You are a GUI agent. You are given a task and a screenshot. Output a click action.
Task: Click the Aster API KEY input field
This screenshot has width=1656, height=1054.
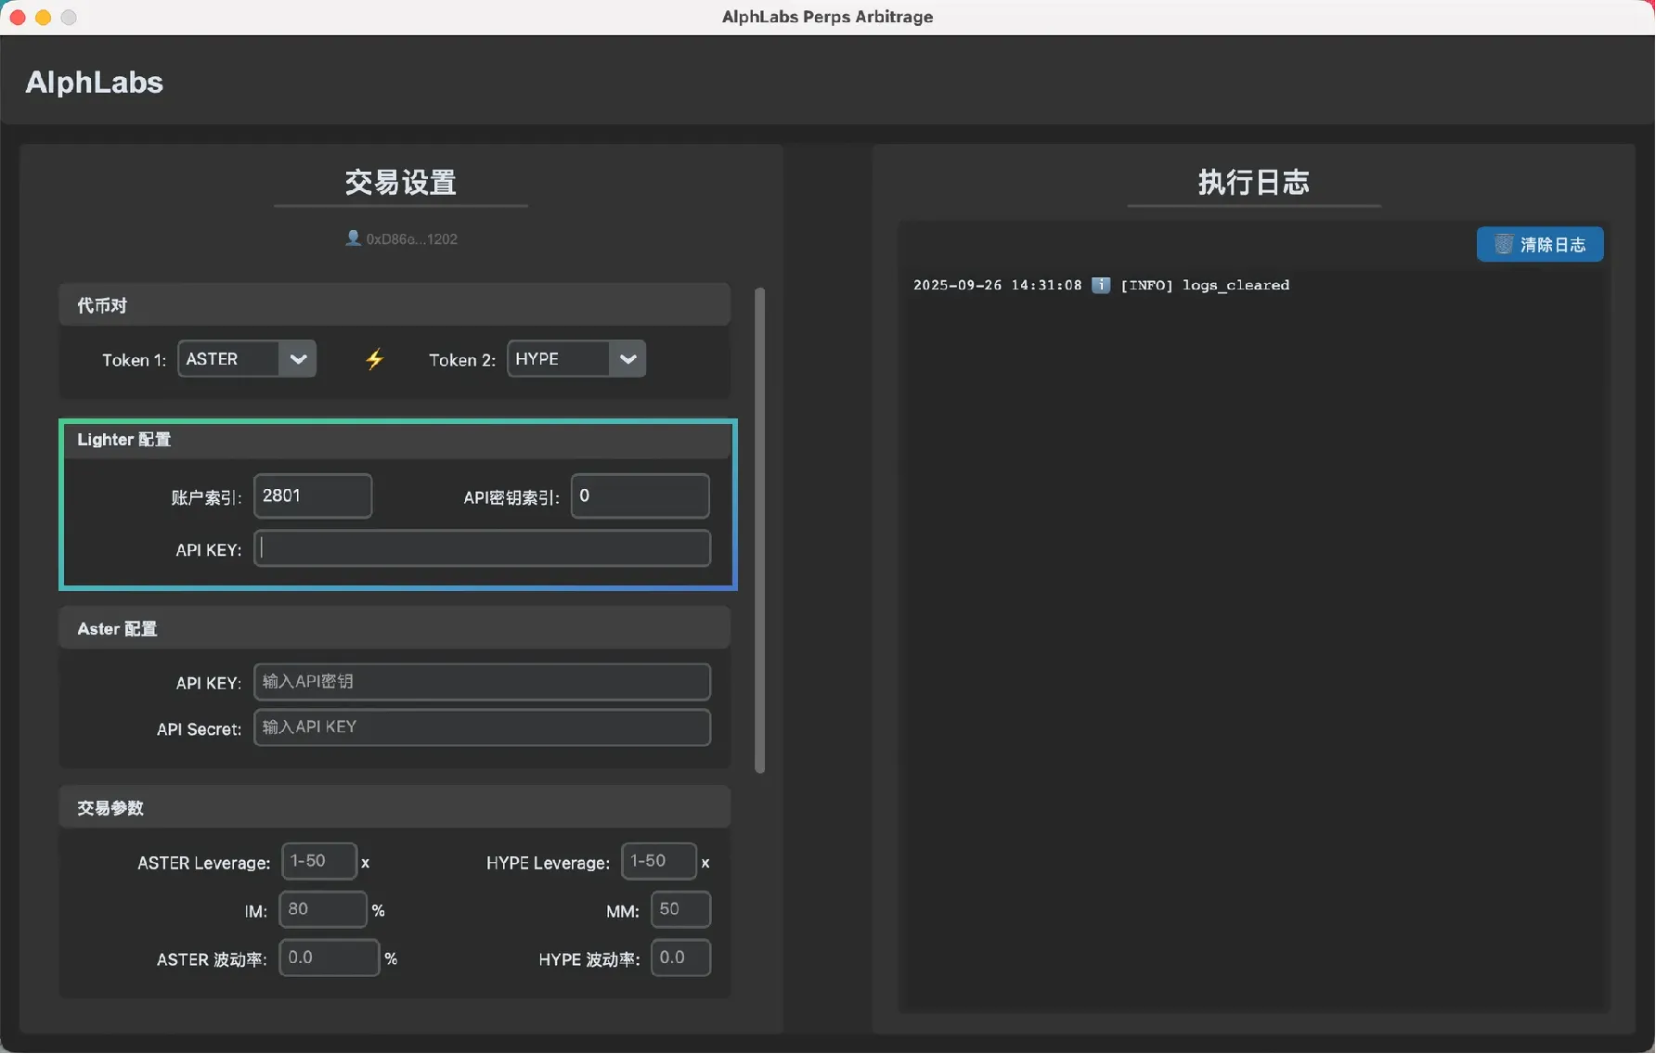tap(483, 682)
